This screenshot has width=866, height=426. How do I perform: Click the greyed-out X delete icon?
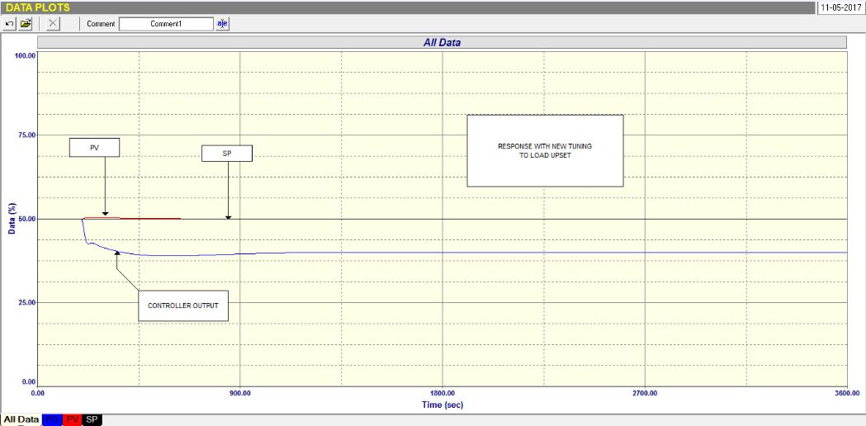coord(53,24)
